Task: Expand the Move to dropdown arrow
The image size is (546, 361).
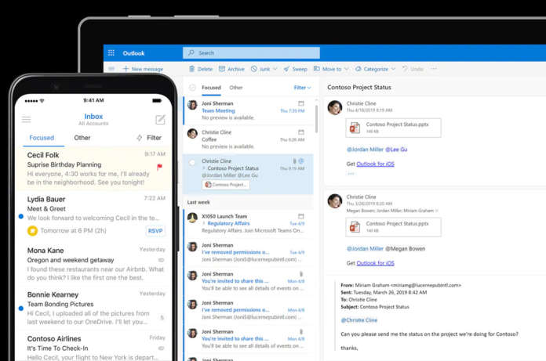Action: coord(347,69)
